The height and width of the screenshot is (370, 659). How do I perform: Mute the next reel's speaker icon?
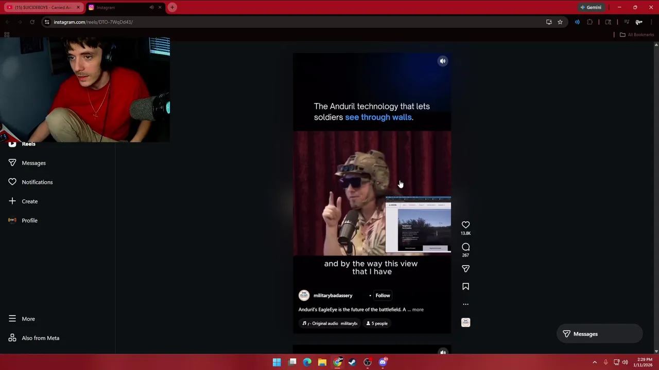tap(442, 352)
